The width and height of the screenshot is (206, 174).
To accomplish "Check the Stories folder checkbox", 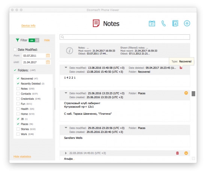I will (x=18, y=129).
